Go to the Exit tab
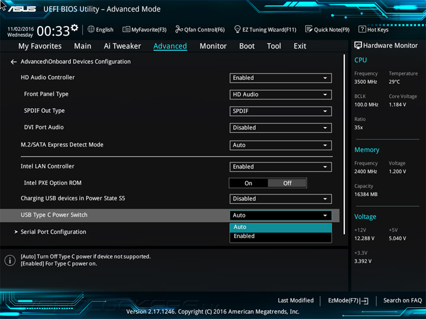Viewport: 426px width, 319px height. (300, 46)
